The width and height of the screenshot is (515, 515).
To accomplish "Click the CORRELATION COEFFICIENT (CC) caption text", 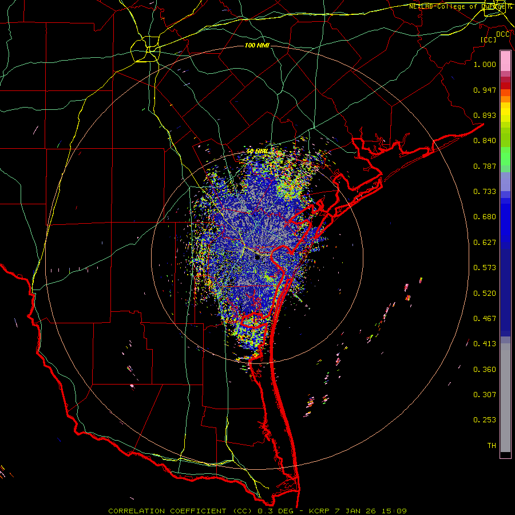I will (x=180, y=511).
